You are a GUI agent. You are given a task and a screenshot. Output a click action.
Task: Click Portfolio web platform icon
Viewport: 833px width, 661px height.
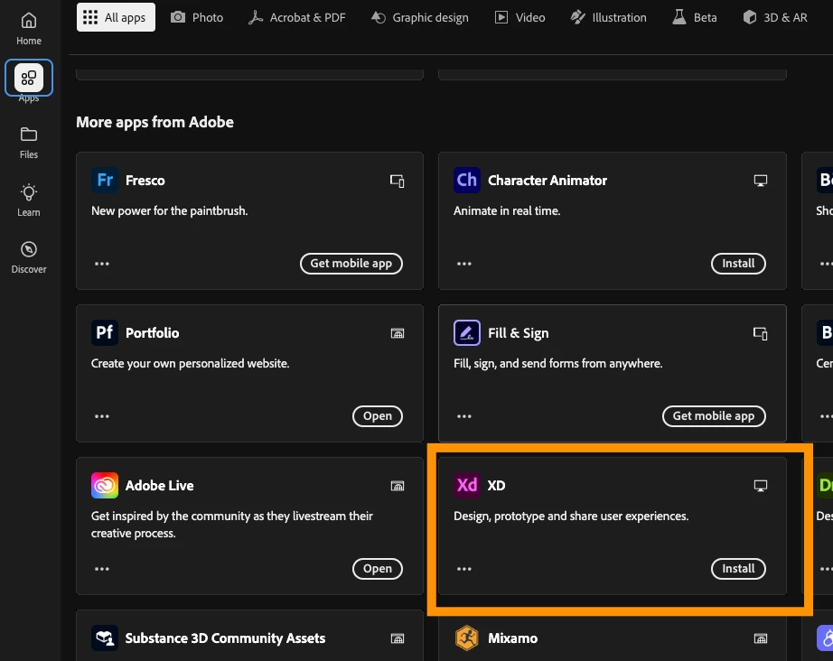point(398,333)
